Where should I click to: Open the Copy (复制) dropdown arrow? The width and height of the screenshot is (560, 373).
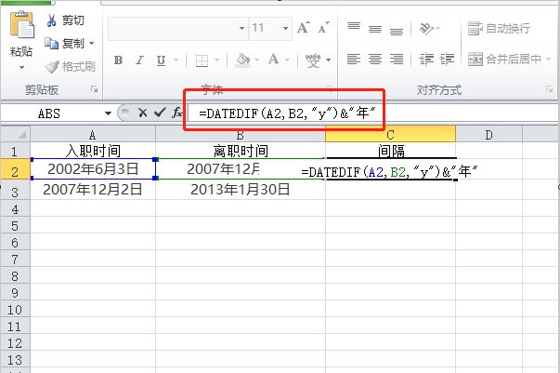91,44
